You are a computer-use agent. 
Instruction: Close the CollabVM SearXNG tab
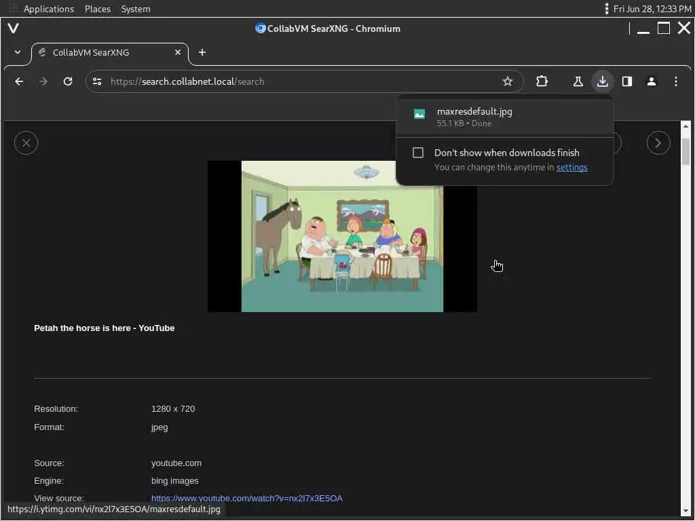[178, 52]
